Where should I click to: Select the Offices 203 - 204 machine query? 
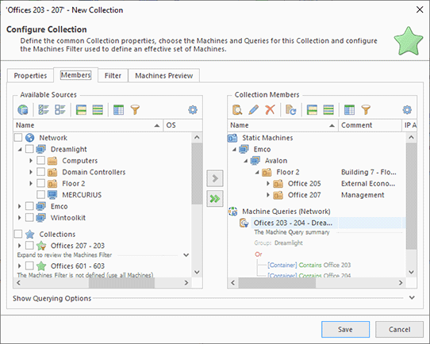[x=293, y=223]
